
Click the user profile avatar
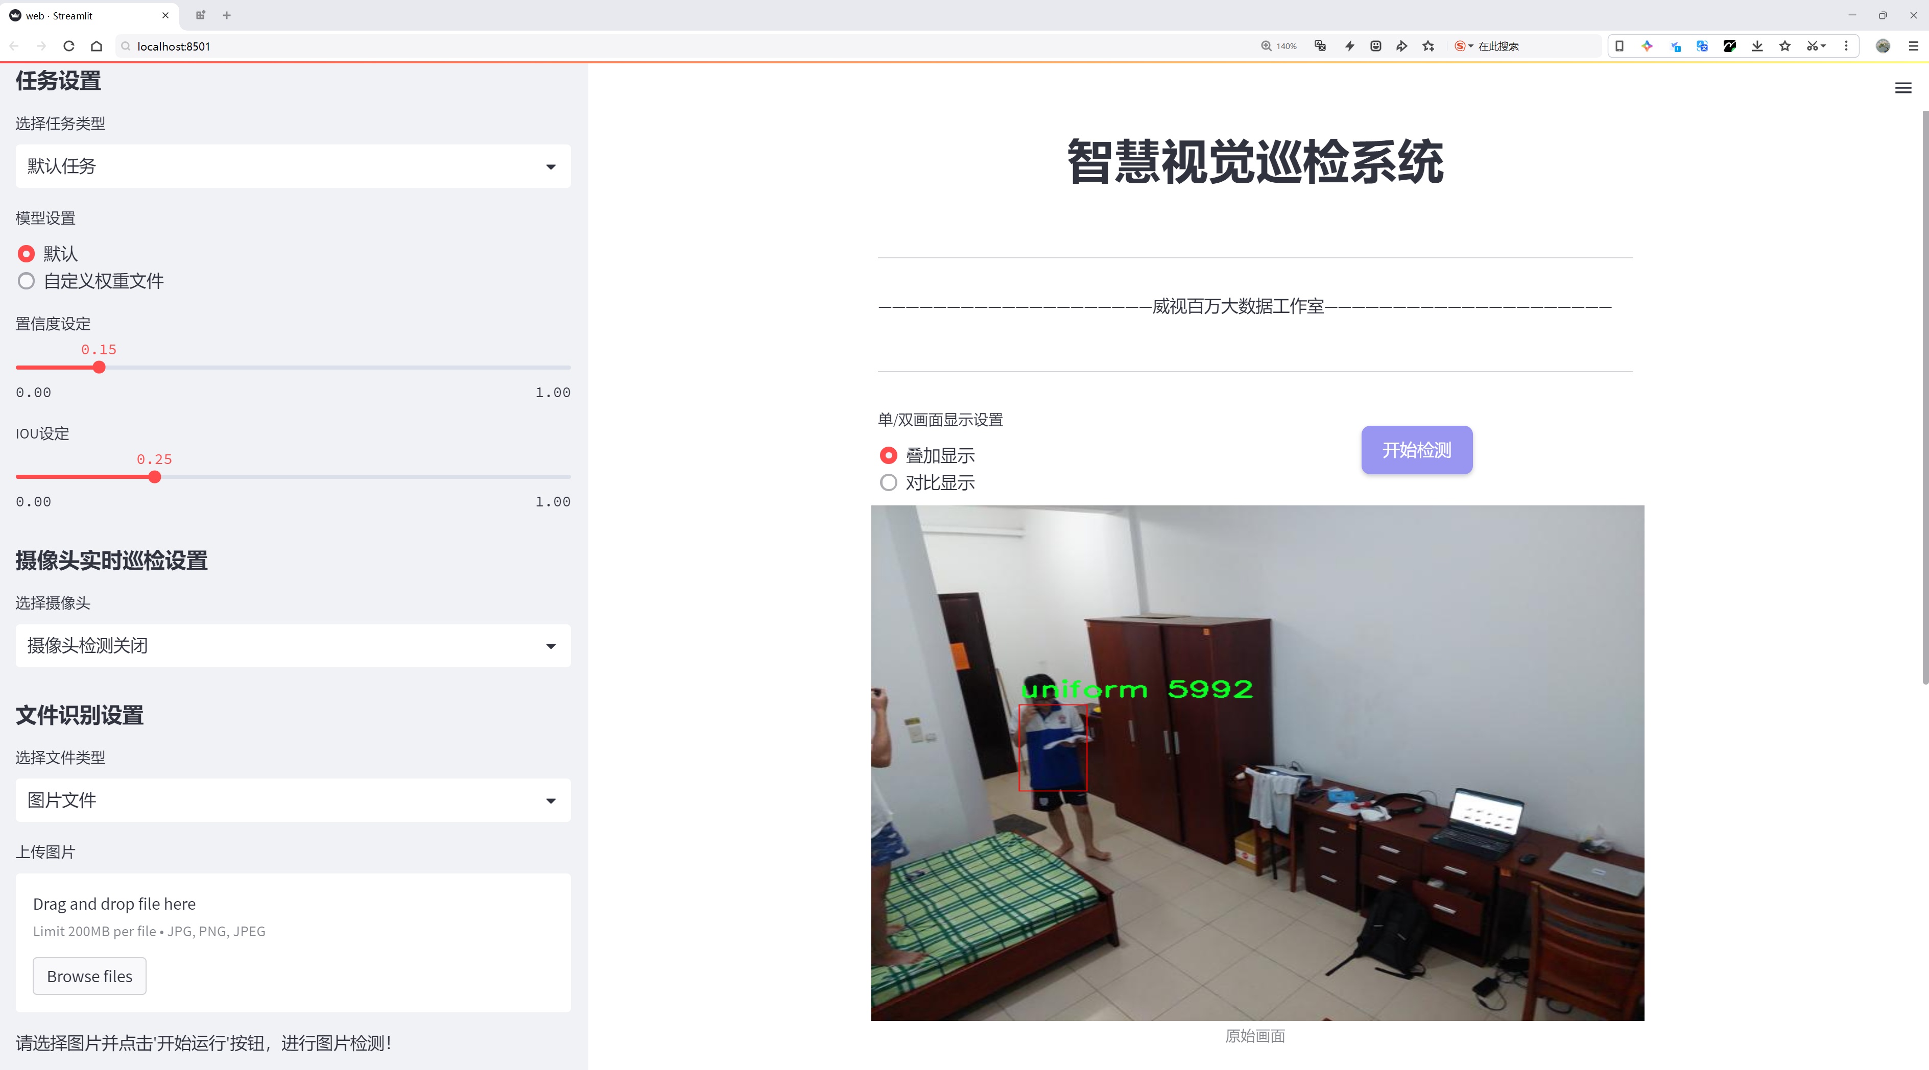pyautogui.click(x=1883, y=46)
